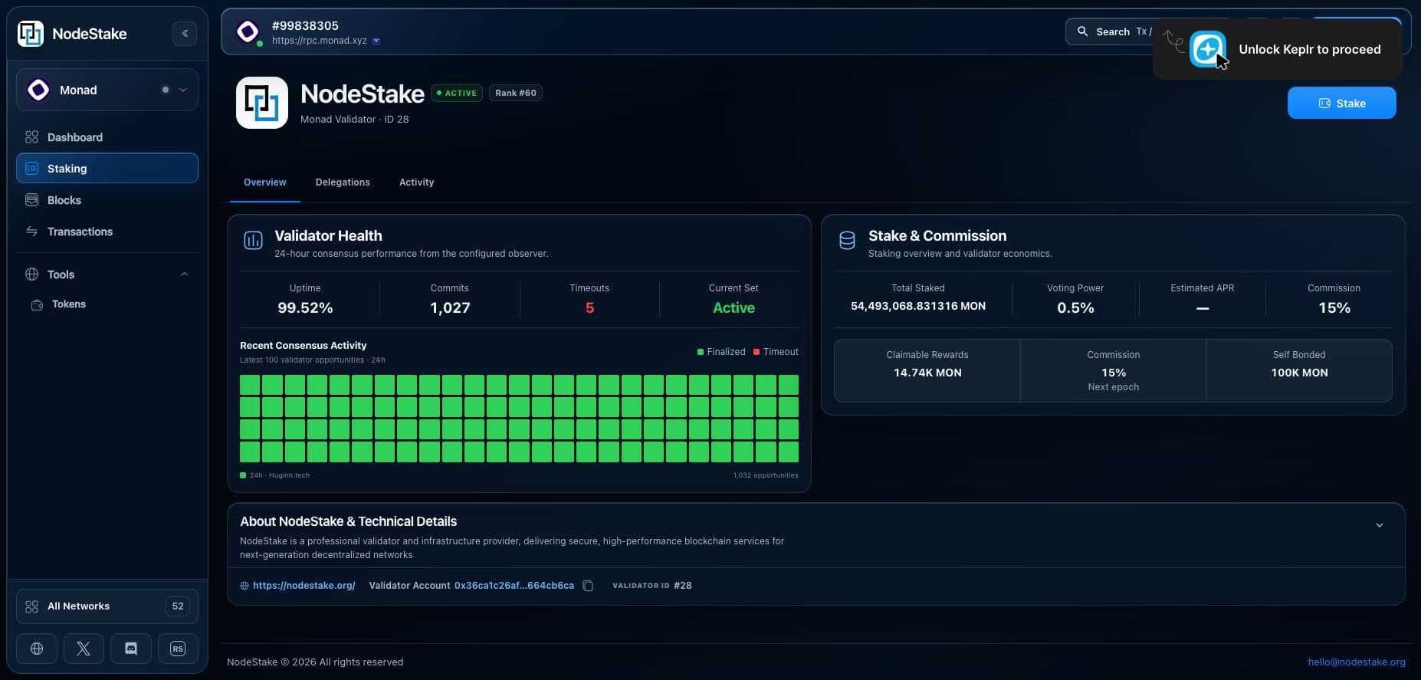
Task: Click the 24h · Huginn.tech observer label
Action: (280, 475)
